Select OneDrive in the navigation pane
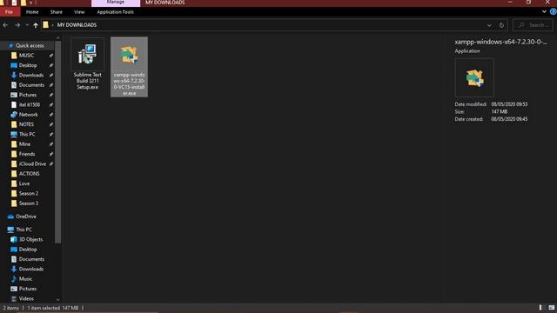 pos(25,216)
